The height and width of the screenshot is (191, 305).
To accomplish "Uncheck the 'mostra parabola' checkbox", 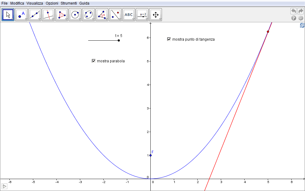I will click(94, 61).
